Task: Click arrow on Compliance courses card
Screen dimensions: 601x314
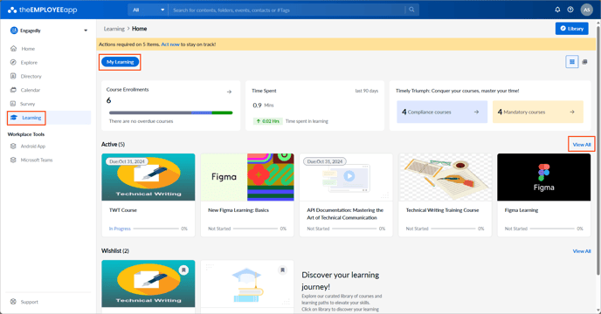Action: pyautogui.click(x=476, y=113)
